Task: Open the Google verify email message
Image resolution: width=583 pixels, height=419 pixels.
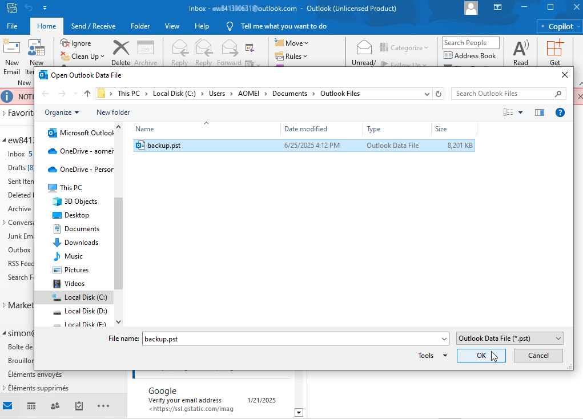Action: tap(212, 400)
